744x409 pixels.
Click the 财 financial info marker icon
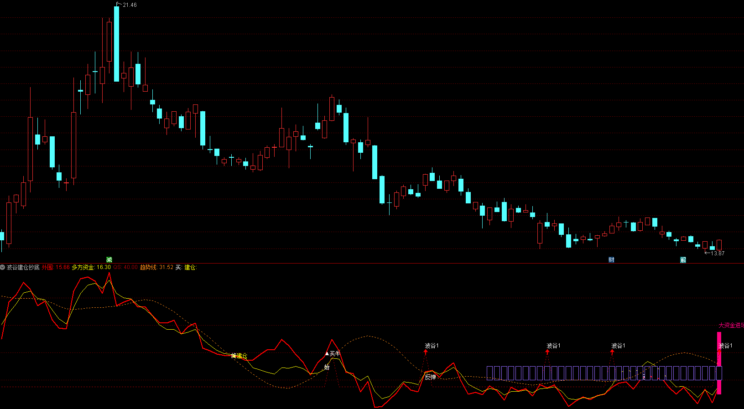(x=611, y=259)
